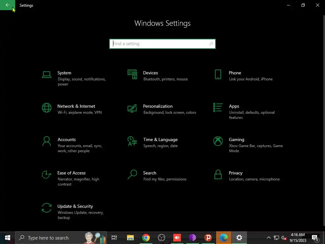This screenshot has width=325, height=244.
Task: Click 'Find my files, permissions' text
Action: (165, 179)
